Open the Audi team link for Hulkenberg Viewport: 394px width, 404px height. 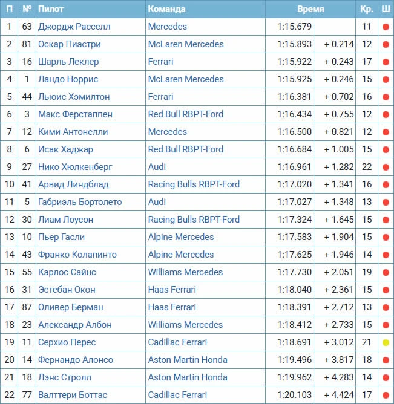157,167
